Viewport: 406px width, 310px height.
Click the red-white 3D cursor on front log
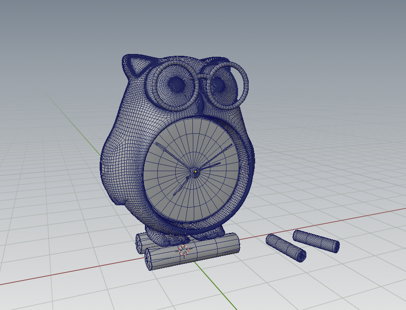pyautogui.click(x=184, y=250)
